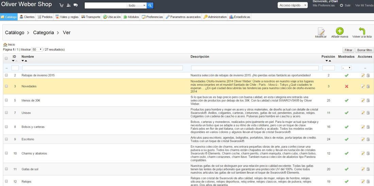Click the Filtrar button
This screenshot has height=186, width=374.
click(348, 50)
